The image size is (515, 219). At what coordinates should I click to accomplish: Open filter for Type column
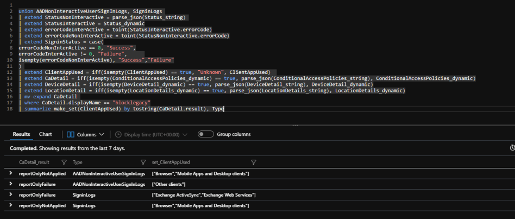(143, 162)
